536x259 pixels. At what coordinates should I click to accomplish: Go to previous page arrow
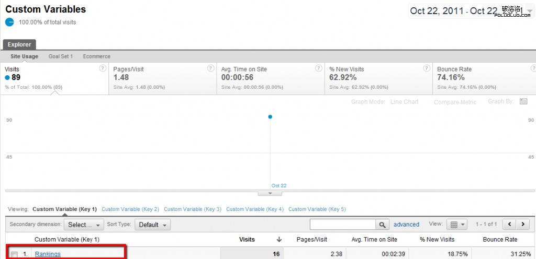coord(509,225)
